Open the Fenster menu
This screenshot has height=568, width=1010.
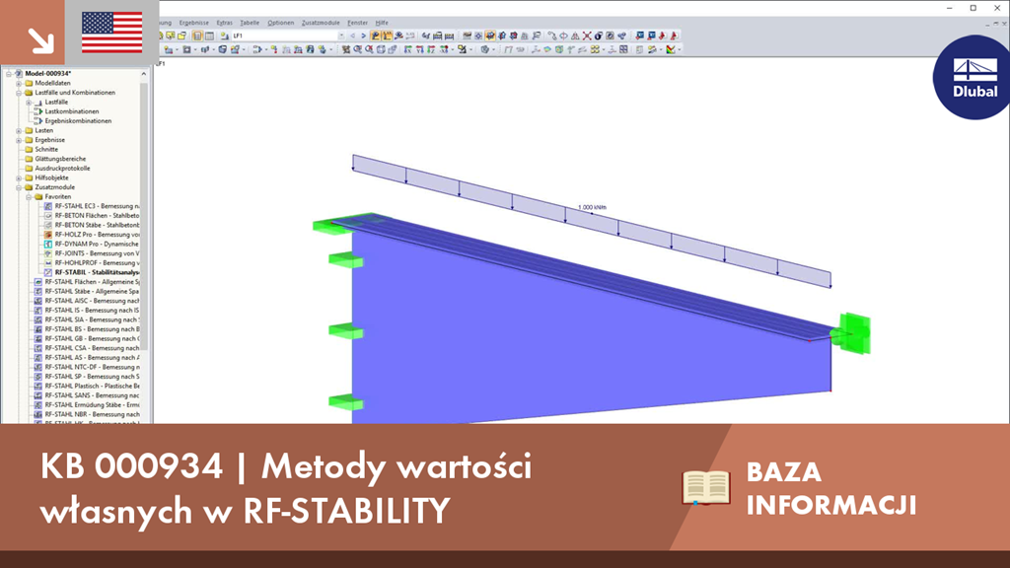tap(357, 23)
